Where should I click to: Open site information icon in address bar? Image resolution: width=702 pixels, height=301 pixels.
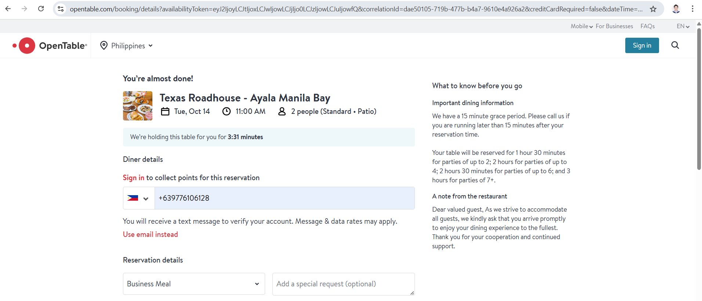pyautogui.click(x=61, y=9)
